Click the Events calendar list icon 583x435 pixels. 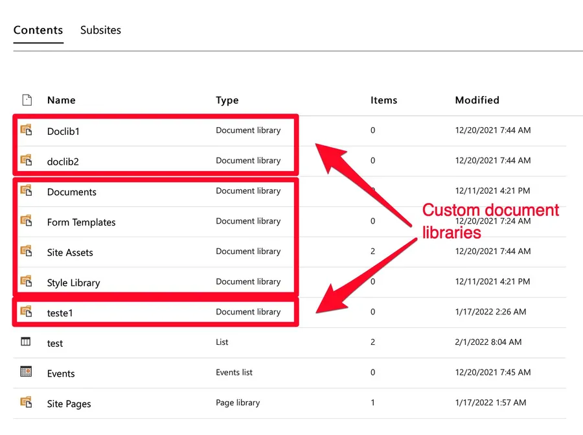coord(26,372)
